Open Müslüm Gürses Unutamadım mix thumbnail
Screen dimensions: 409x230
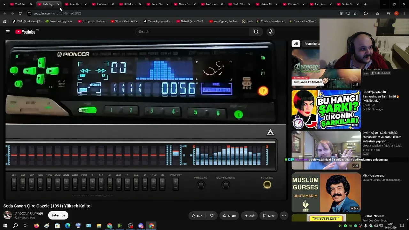326,192
